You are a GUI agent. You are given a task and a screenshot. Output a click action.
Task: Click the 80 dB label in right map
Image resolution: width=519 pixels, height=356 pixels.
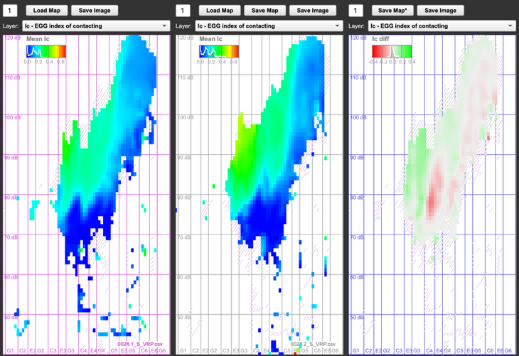click(x=357, y=198)
